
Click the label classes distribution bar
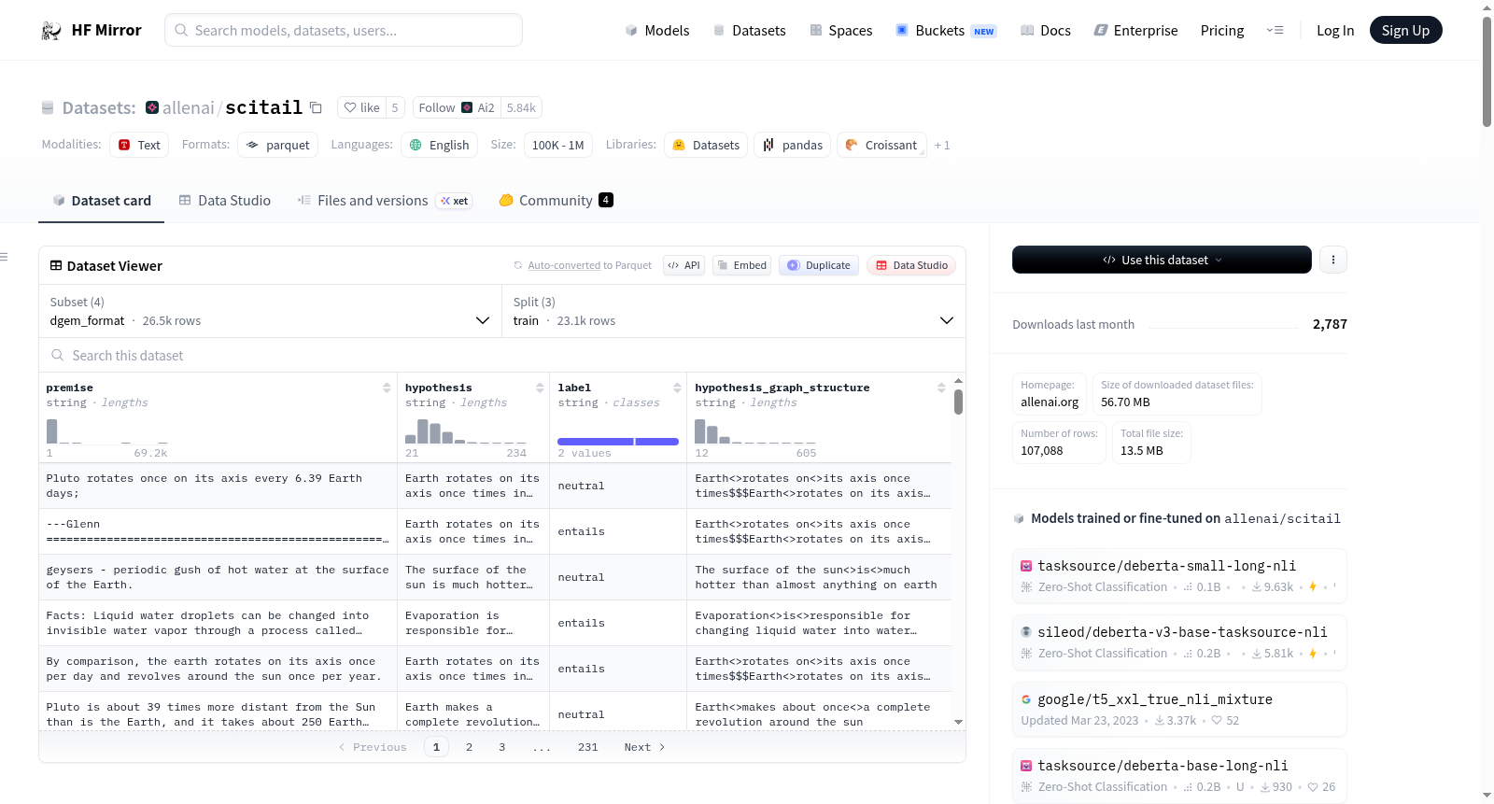(x=618, y=442)
